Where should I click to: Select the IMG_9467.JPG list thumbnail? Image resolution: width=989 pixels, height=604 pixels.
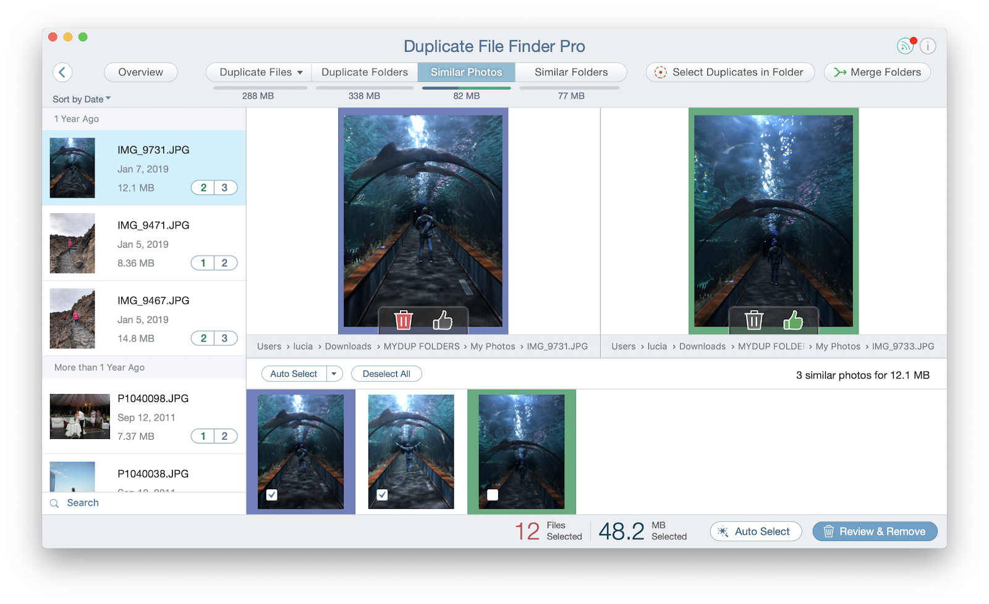click(72, 319)
